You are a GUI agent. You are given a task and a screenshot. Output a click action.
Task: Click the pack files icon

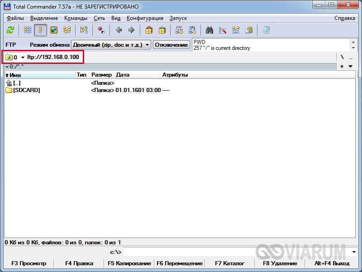[x=149, y=30]
